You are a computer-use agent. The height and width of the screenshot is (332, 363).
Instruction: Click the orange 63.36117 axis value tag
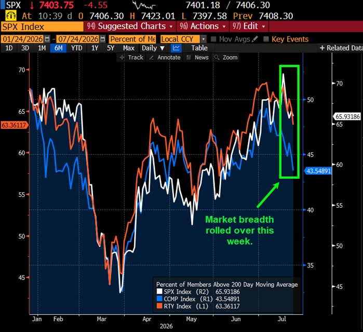click(15, 125)
